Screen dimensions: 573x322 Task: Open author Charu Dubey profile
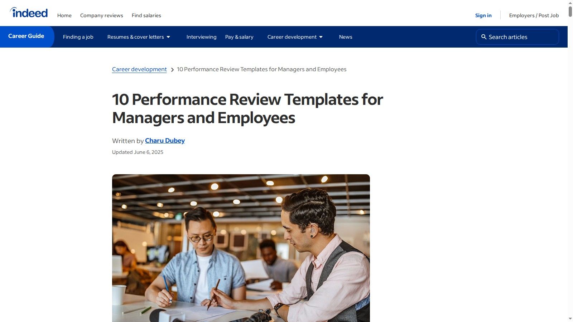click(x=165, y=141)
